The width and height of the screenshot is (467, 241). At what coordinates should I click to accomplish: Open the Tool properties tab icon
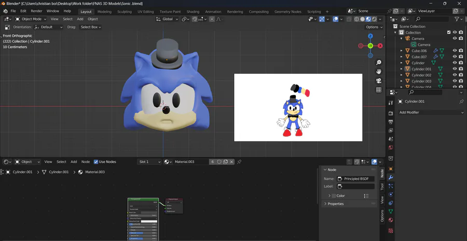point(391,103)
